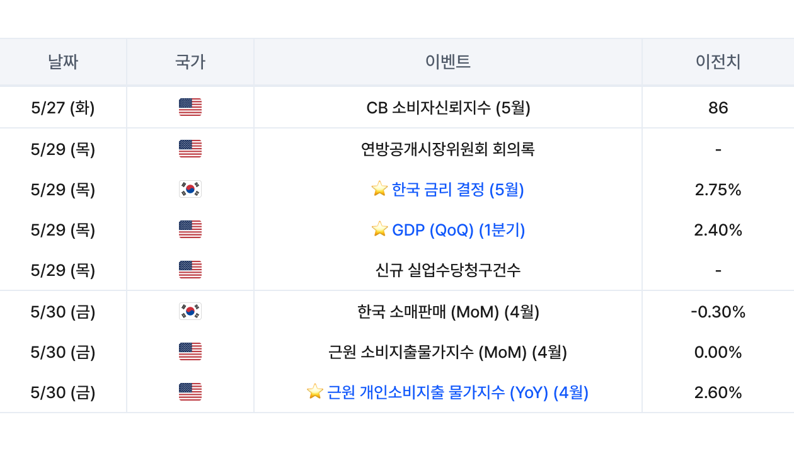This screenshot has width=794, height=451.
Task: Click star icon beside 한국 금리 결정
Action: 379,189
